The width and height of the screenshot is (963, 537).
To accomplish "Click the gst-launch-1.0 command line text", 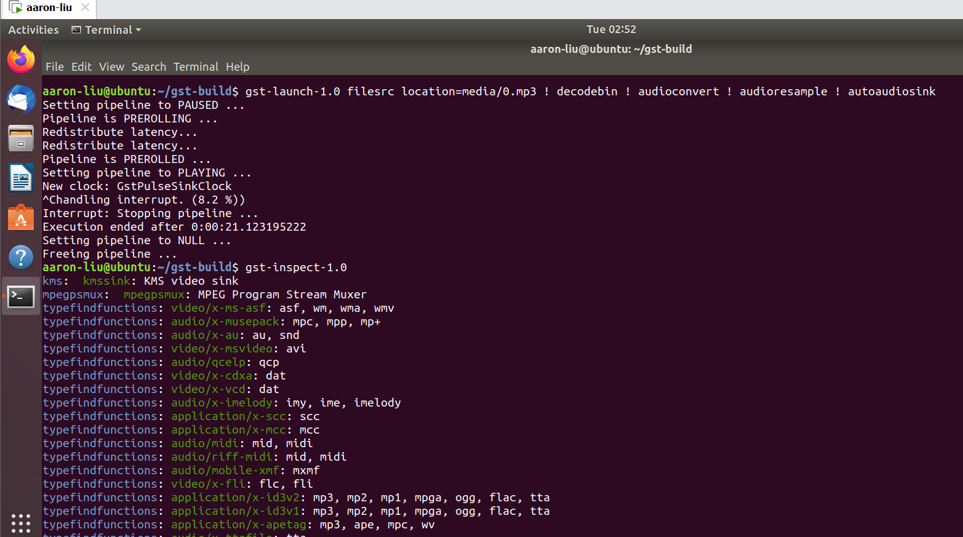I will pos(591,92).
